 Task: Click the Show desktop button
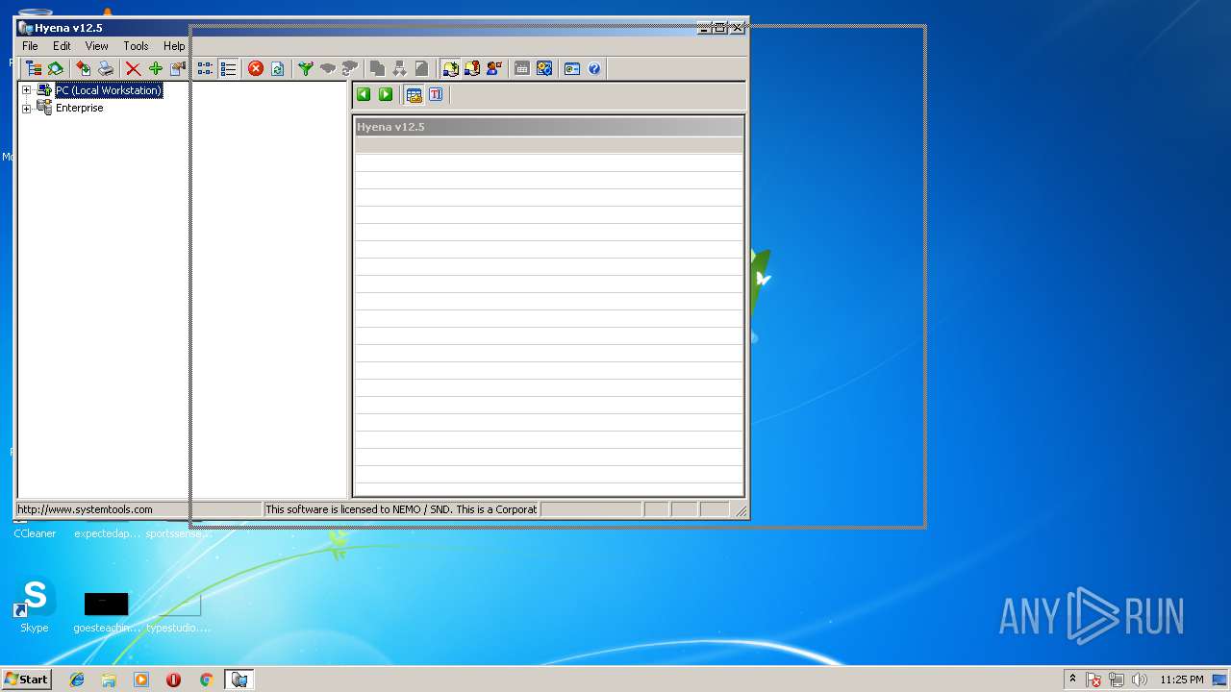[x=1220, y=680]
